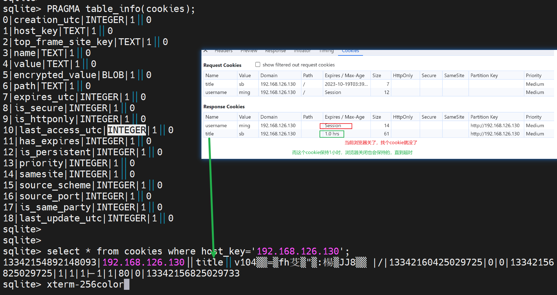
Task: Click the highlighted INTEGER text on last_access_utc line
Action: (x=127, y=130)
